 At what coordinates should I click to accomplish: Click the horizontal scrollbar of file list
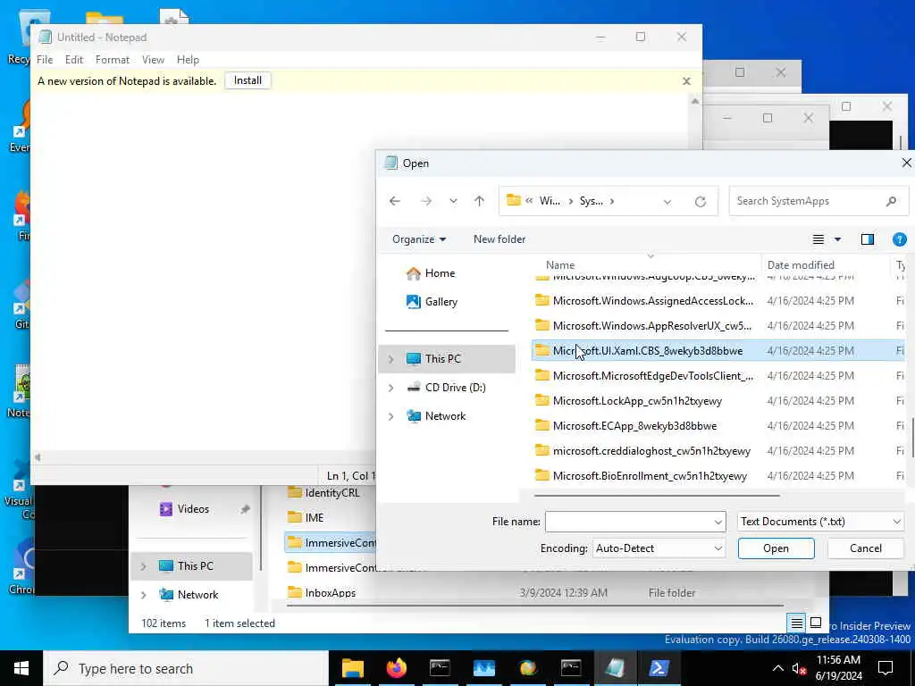pyautogui.click(x=657, y=496)
